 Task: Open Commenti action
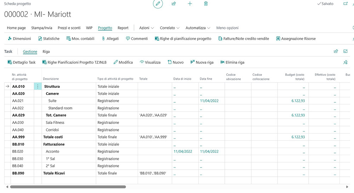pyautogui.click(x=137, y=39)
